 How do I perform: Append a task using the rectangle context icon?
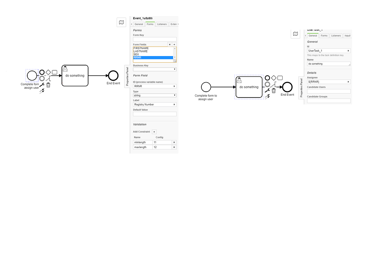pyautogui.click(x=55, y=72)
